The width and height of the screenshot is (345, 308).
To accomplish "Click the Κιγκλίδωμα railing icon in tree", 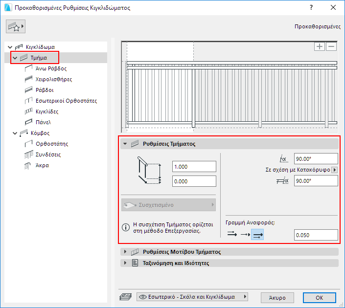I will pyautogui.click(x=19, y=47).
